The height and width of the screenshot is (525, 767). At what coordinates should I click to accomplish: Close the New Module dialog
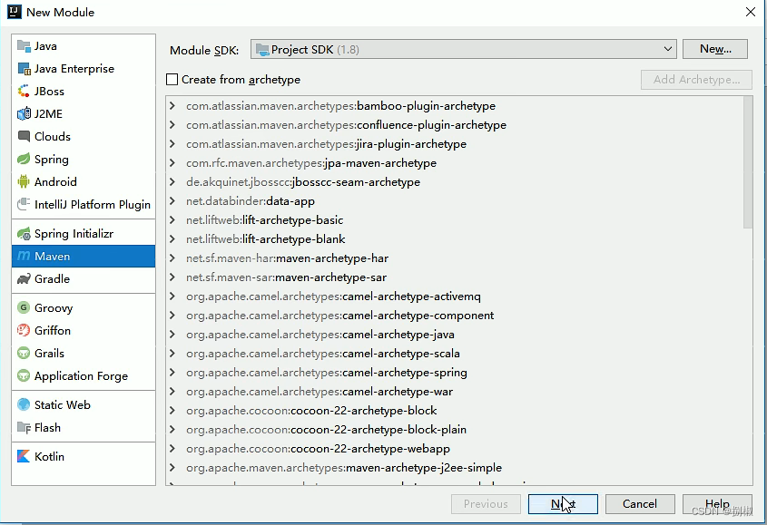tap(751, 12)
